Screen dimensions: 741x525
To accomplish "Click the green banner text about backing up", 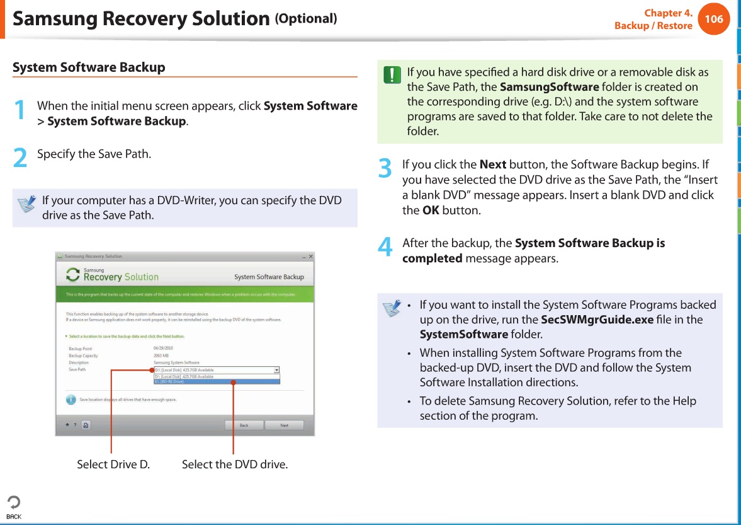I will click(x=181, y=294).
